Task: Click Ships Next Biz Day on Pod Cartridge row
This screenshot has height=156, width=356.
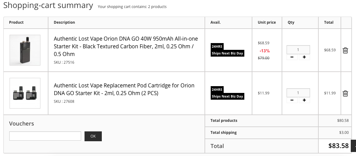Action: coord(227,96)
